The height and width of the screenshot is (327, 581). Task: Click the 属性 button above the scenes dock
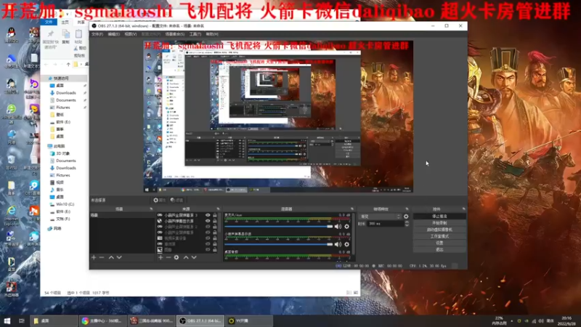point(159,201)
